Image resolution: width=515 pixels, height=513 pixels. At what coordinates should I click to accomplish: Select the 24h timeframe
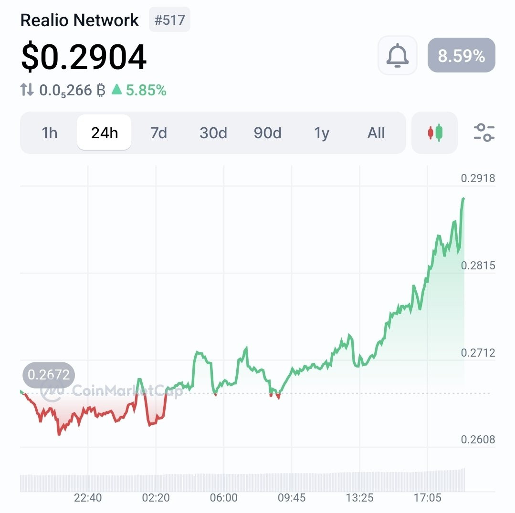(104, 133)
